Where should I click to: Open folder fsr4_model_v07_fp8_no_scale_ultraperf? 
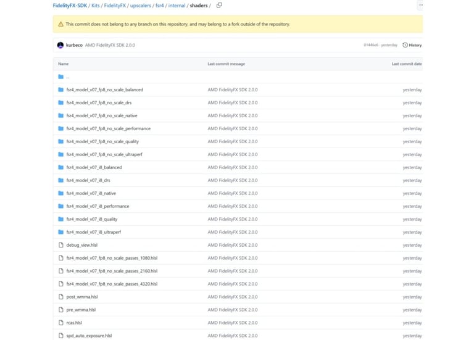[104, 154]
